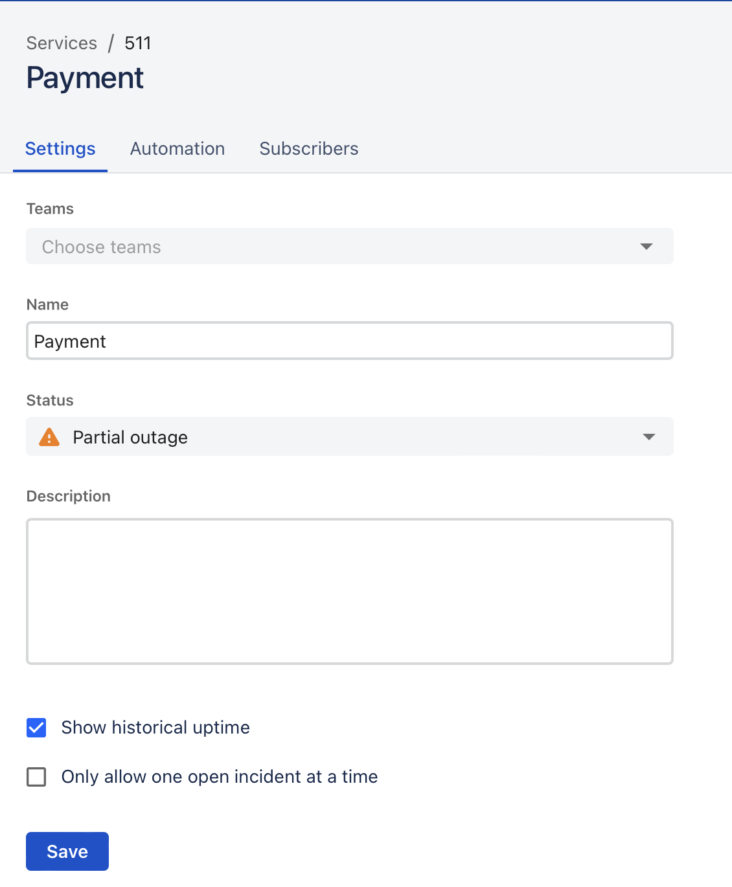Click the Teams field label
Viewport: 732px width, 887px height.
50,209
